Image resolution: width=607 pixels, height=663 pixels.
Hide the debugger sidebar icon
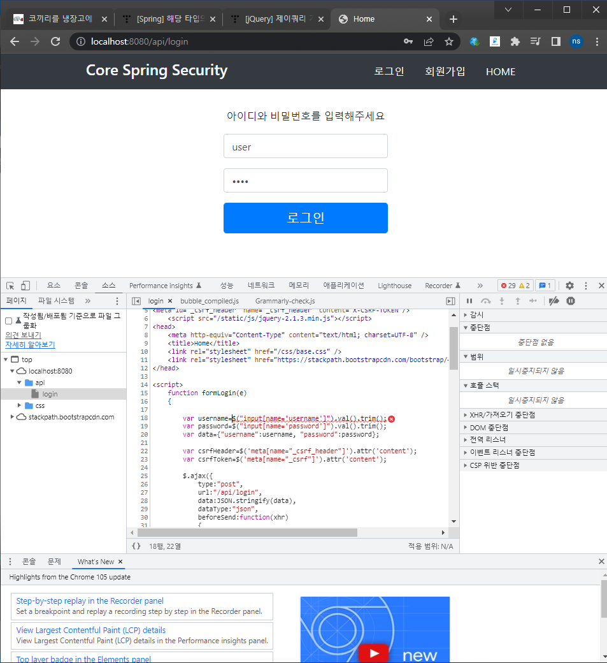[x=451, y=301]
